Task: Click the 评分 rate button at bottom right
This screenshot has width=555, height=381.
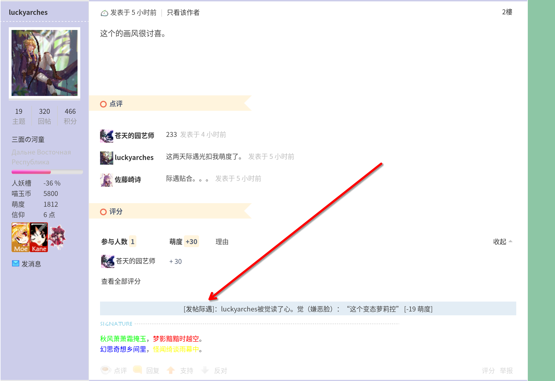Action: point(488,371)
